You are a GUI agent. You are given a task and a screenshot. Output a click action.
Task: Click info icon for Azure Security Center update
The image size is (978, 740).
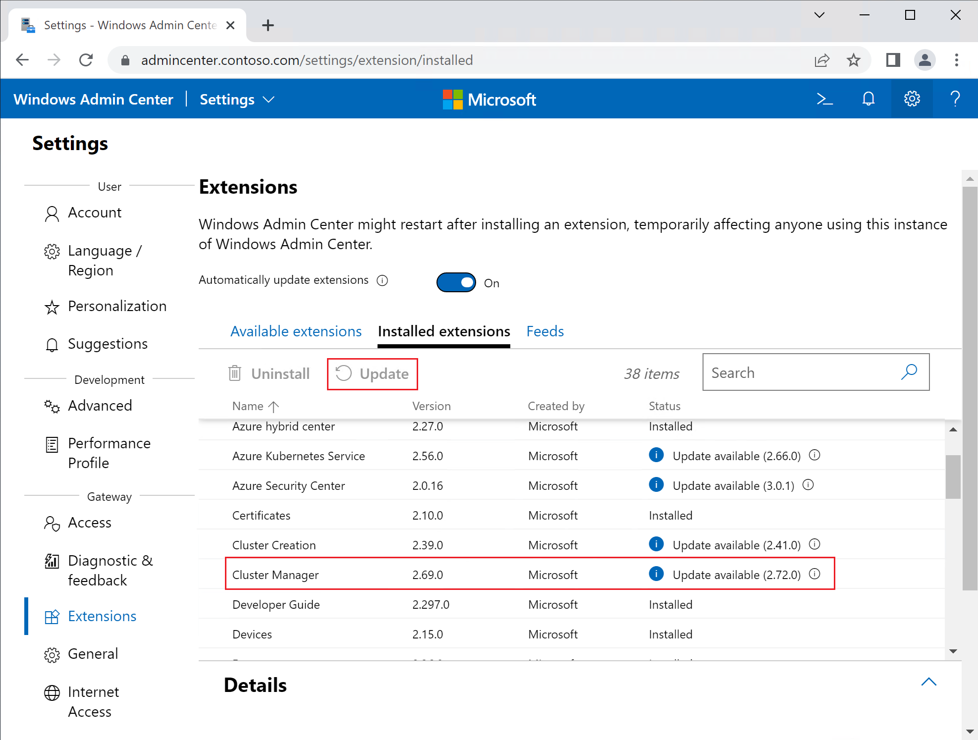(808, 484)
